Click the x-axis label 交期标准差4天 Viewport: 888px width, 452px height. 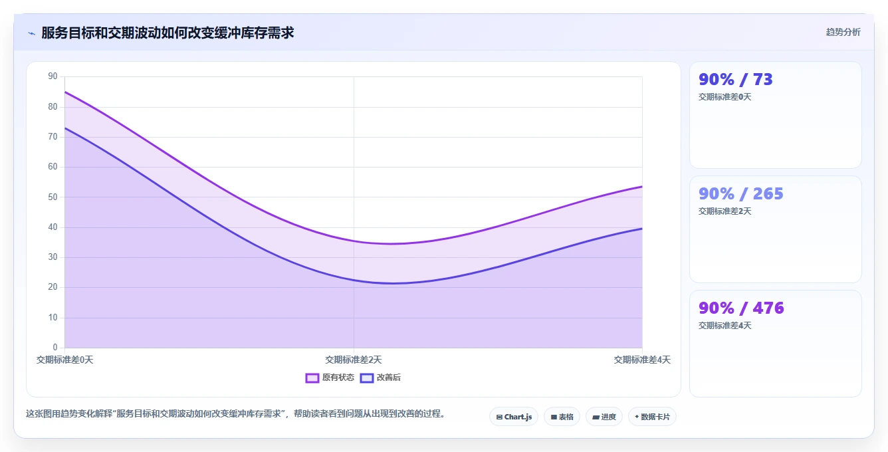click(642, 360)
